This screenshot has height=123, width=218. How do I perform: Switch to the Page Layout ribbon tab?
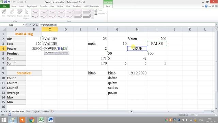(x=32, y=6)
